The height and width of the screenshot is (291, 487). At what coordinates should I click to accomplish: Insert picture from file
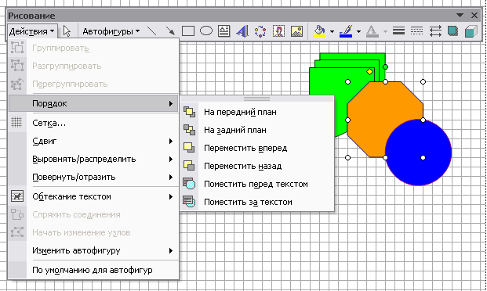(x=296, y=31)
